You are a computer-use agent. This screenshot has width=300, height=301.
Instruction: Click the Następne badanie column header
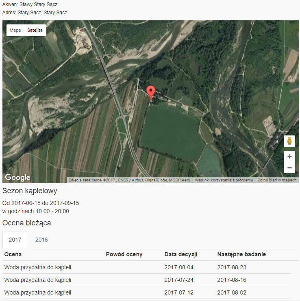241,255
